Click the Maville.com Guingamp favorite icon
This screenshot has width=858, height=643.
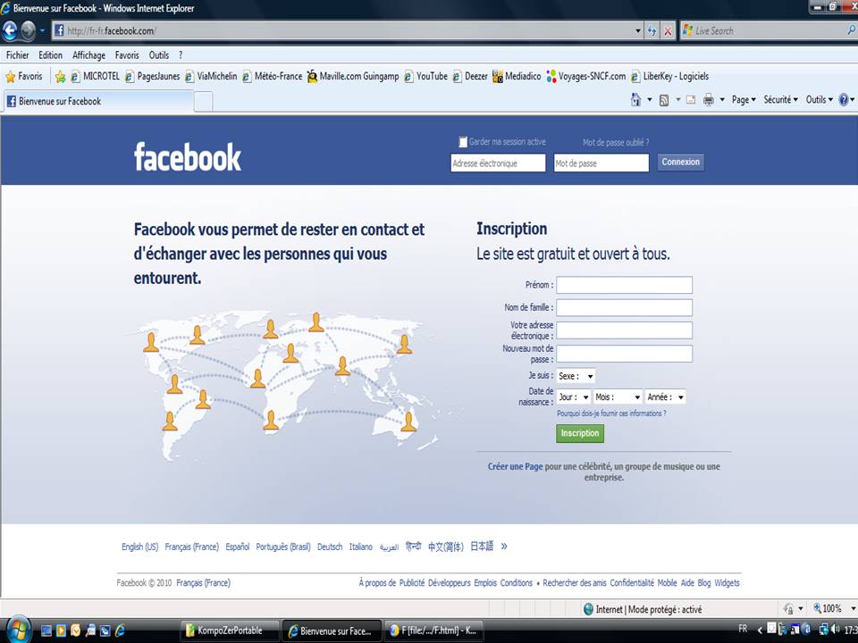coord(312,77)
